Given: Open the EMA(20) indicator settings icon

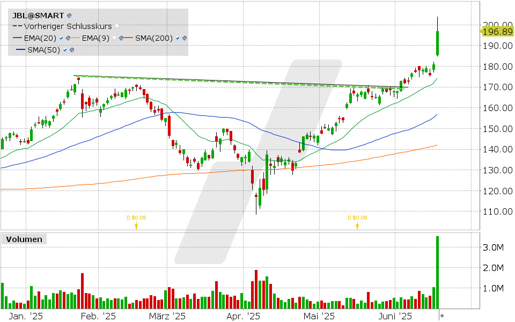Looking at the screenshot, I should 68,38.
